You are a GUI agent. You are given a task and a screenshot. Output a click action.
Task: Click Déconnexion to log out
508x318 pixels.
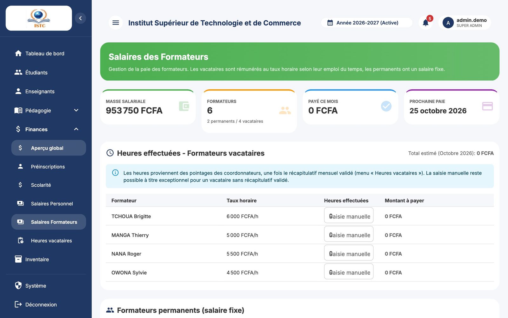point(46,304)
